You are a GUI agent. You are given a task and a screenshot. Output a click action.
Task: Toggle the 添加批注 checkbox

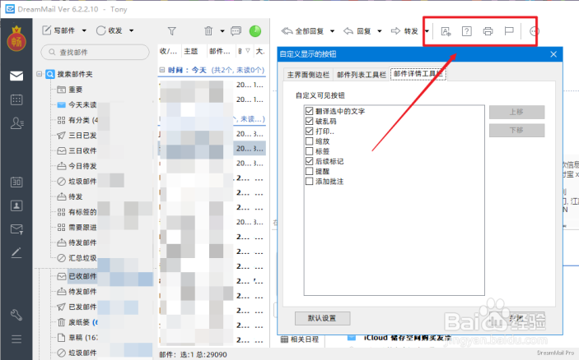coord(310,182)
